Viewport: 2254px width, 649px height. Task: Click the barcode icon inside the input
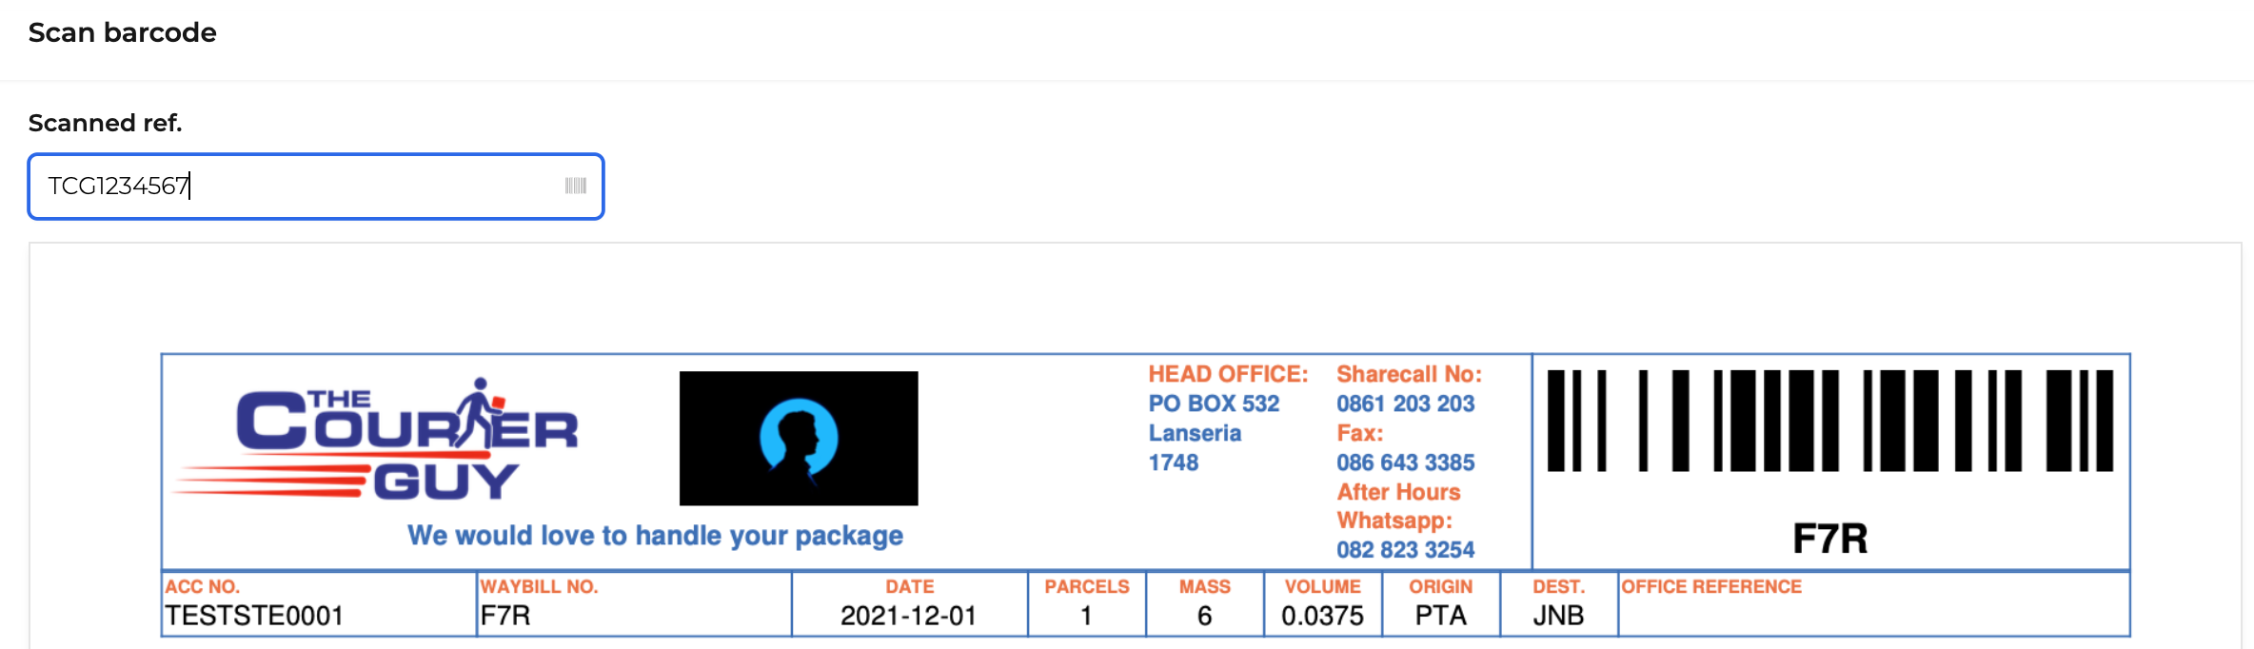point(576,186)
